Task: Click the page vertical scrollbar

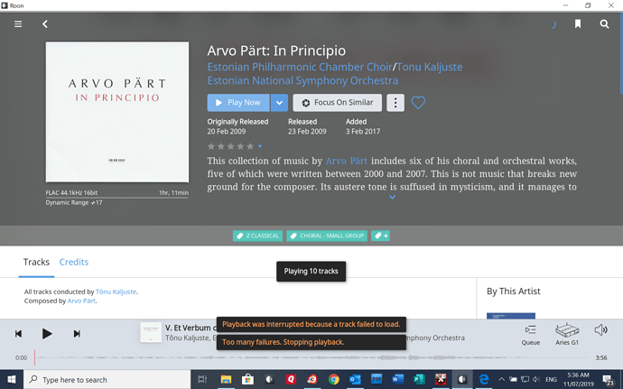Action: (620, 54)
